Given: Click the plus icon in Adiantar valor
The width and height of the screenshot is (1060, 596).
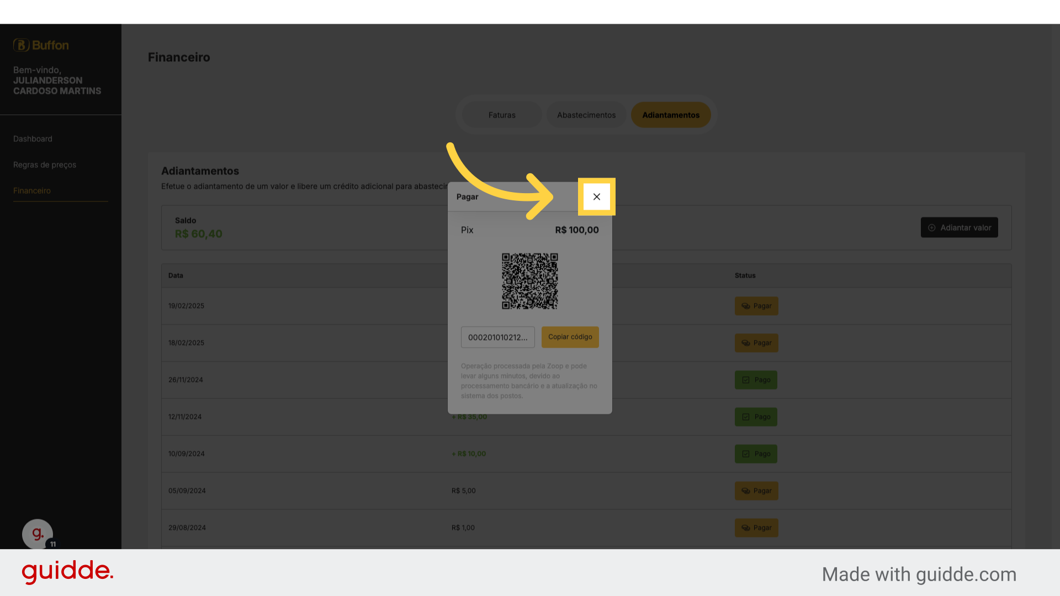Looking at the screenshot, I should tap(932, 227).
